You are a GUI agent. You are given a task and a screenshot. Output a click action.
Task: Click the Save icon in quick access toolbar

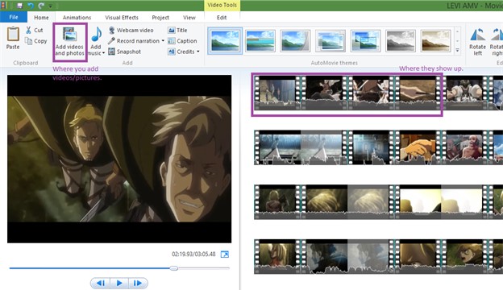coord(19,6)
